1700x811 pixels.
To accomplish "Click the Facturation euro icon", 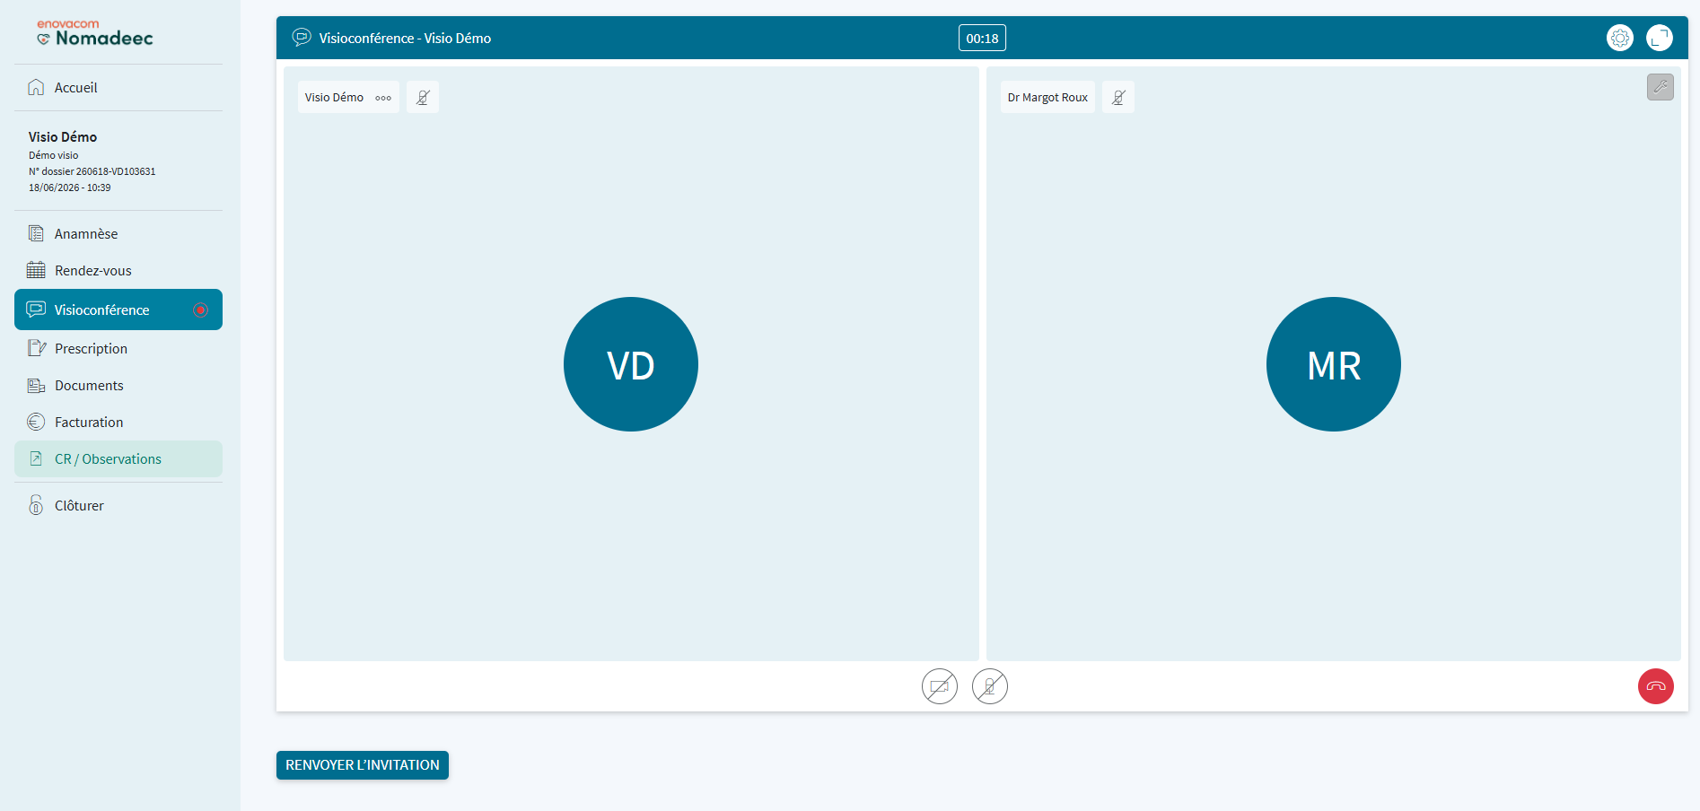I will point(36,422).
